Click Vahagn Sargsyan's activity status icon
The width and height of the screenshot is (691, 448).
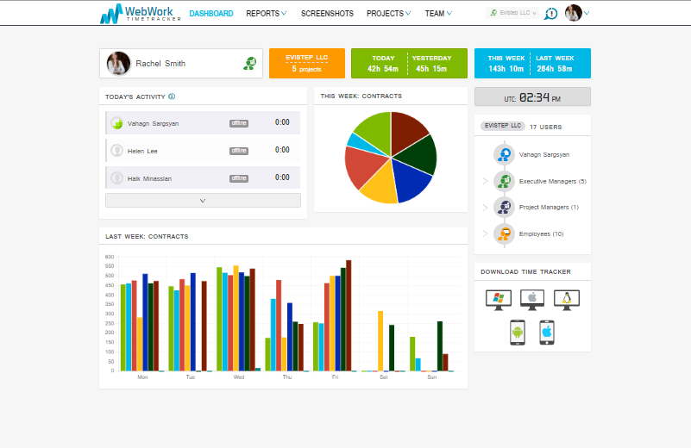(x=116, y=123)
